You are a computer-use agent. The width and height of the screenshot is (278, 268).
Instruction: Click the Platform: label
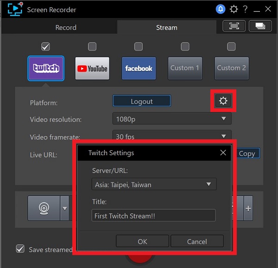point(44,103)
